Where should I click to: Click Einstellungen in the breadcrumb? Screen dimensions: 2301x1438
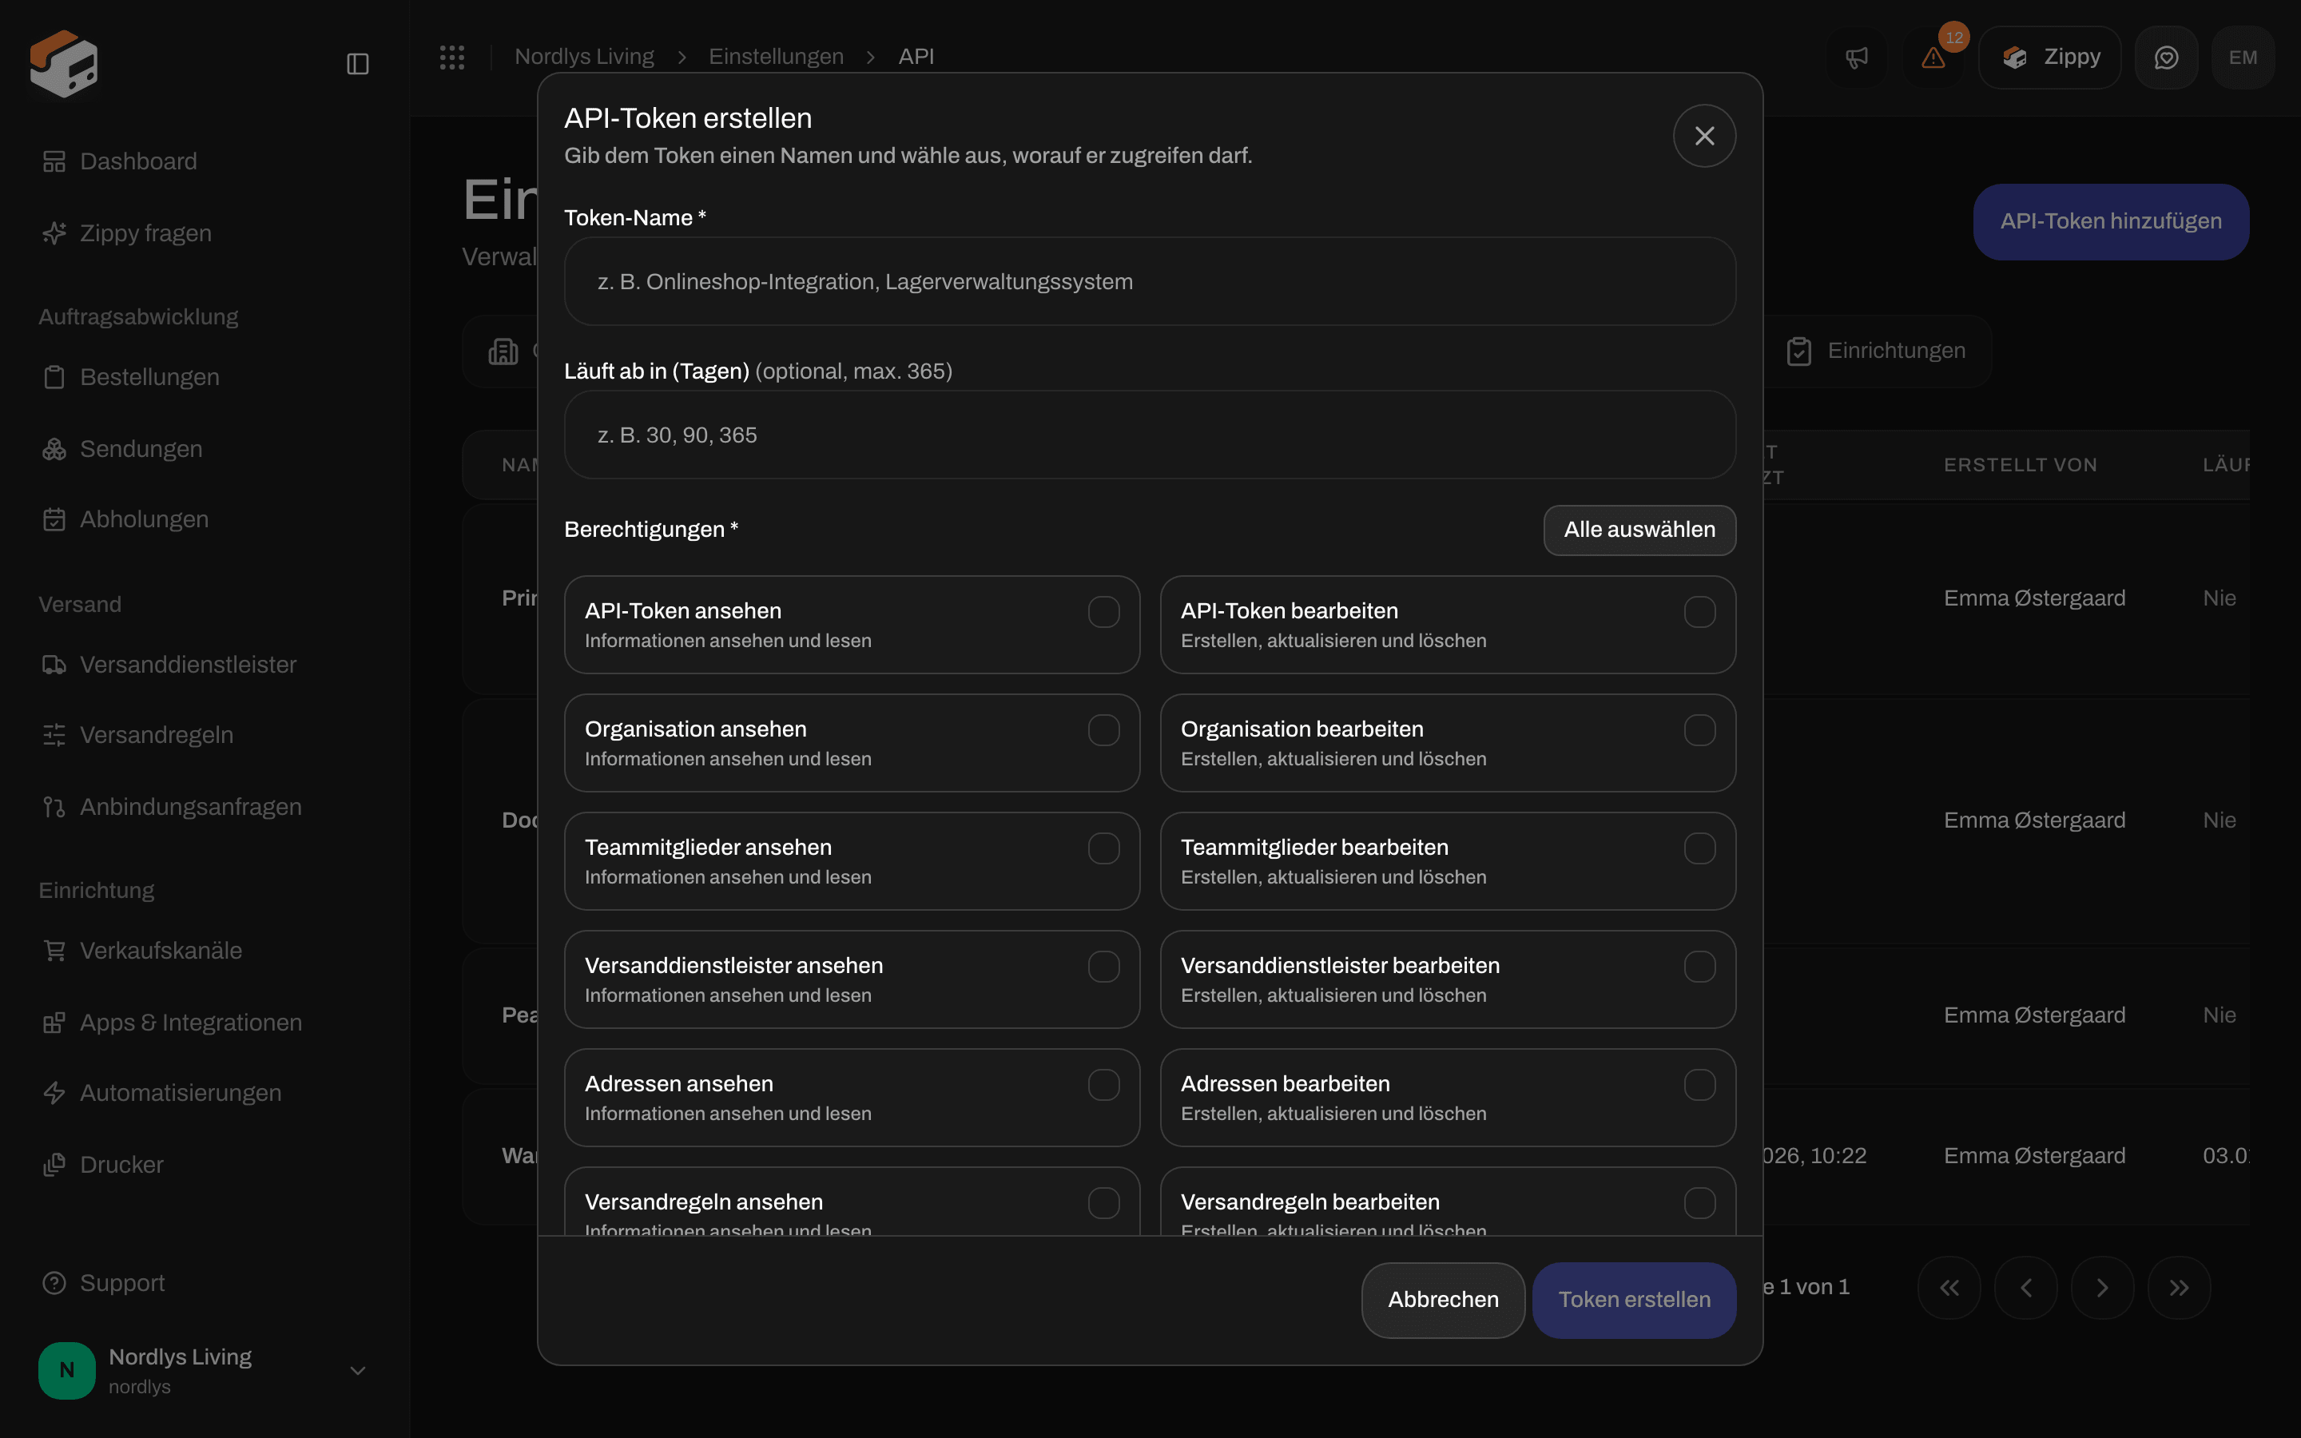tap(776, 57)
